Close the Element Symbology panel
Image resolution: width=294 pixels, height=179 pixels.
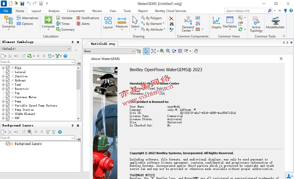[x=78, y=42]
